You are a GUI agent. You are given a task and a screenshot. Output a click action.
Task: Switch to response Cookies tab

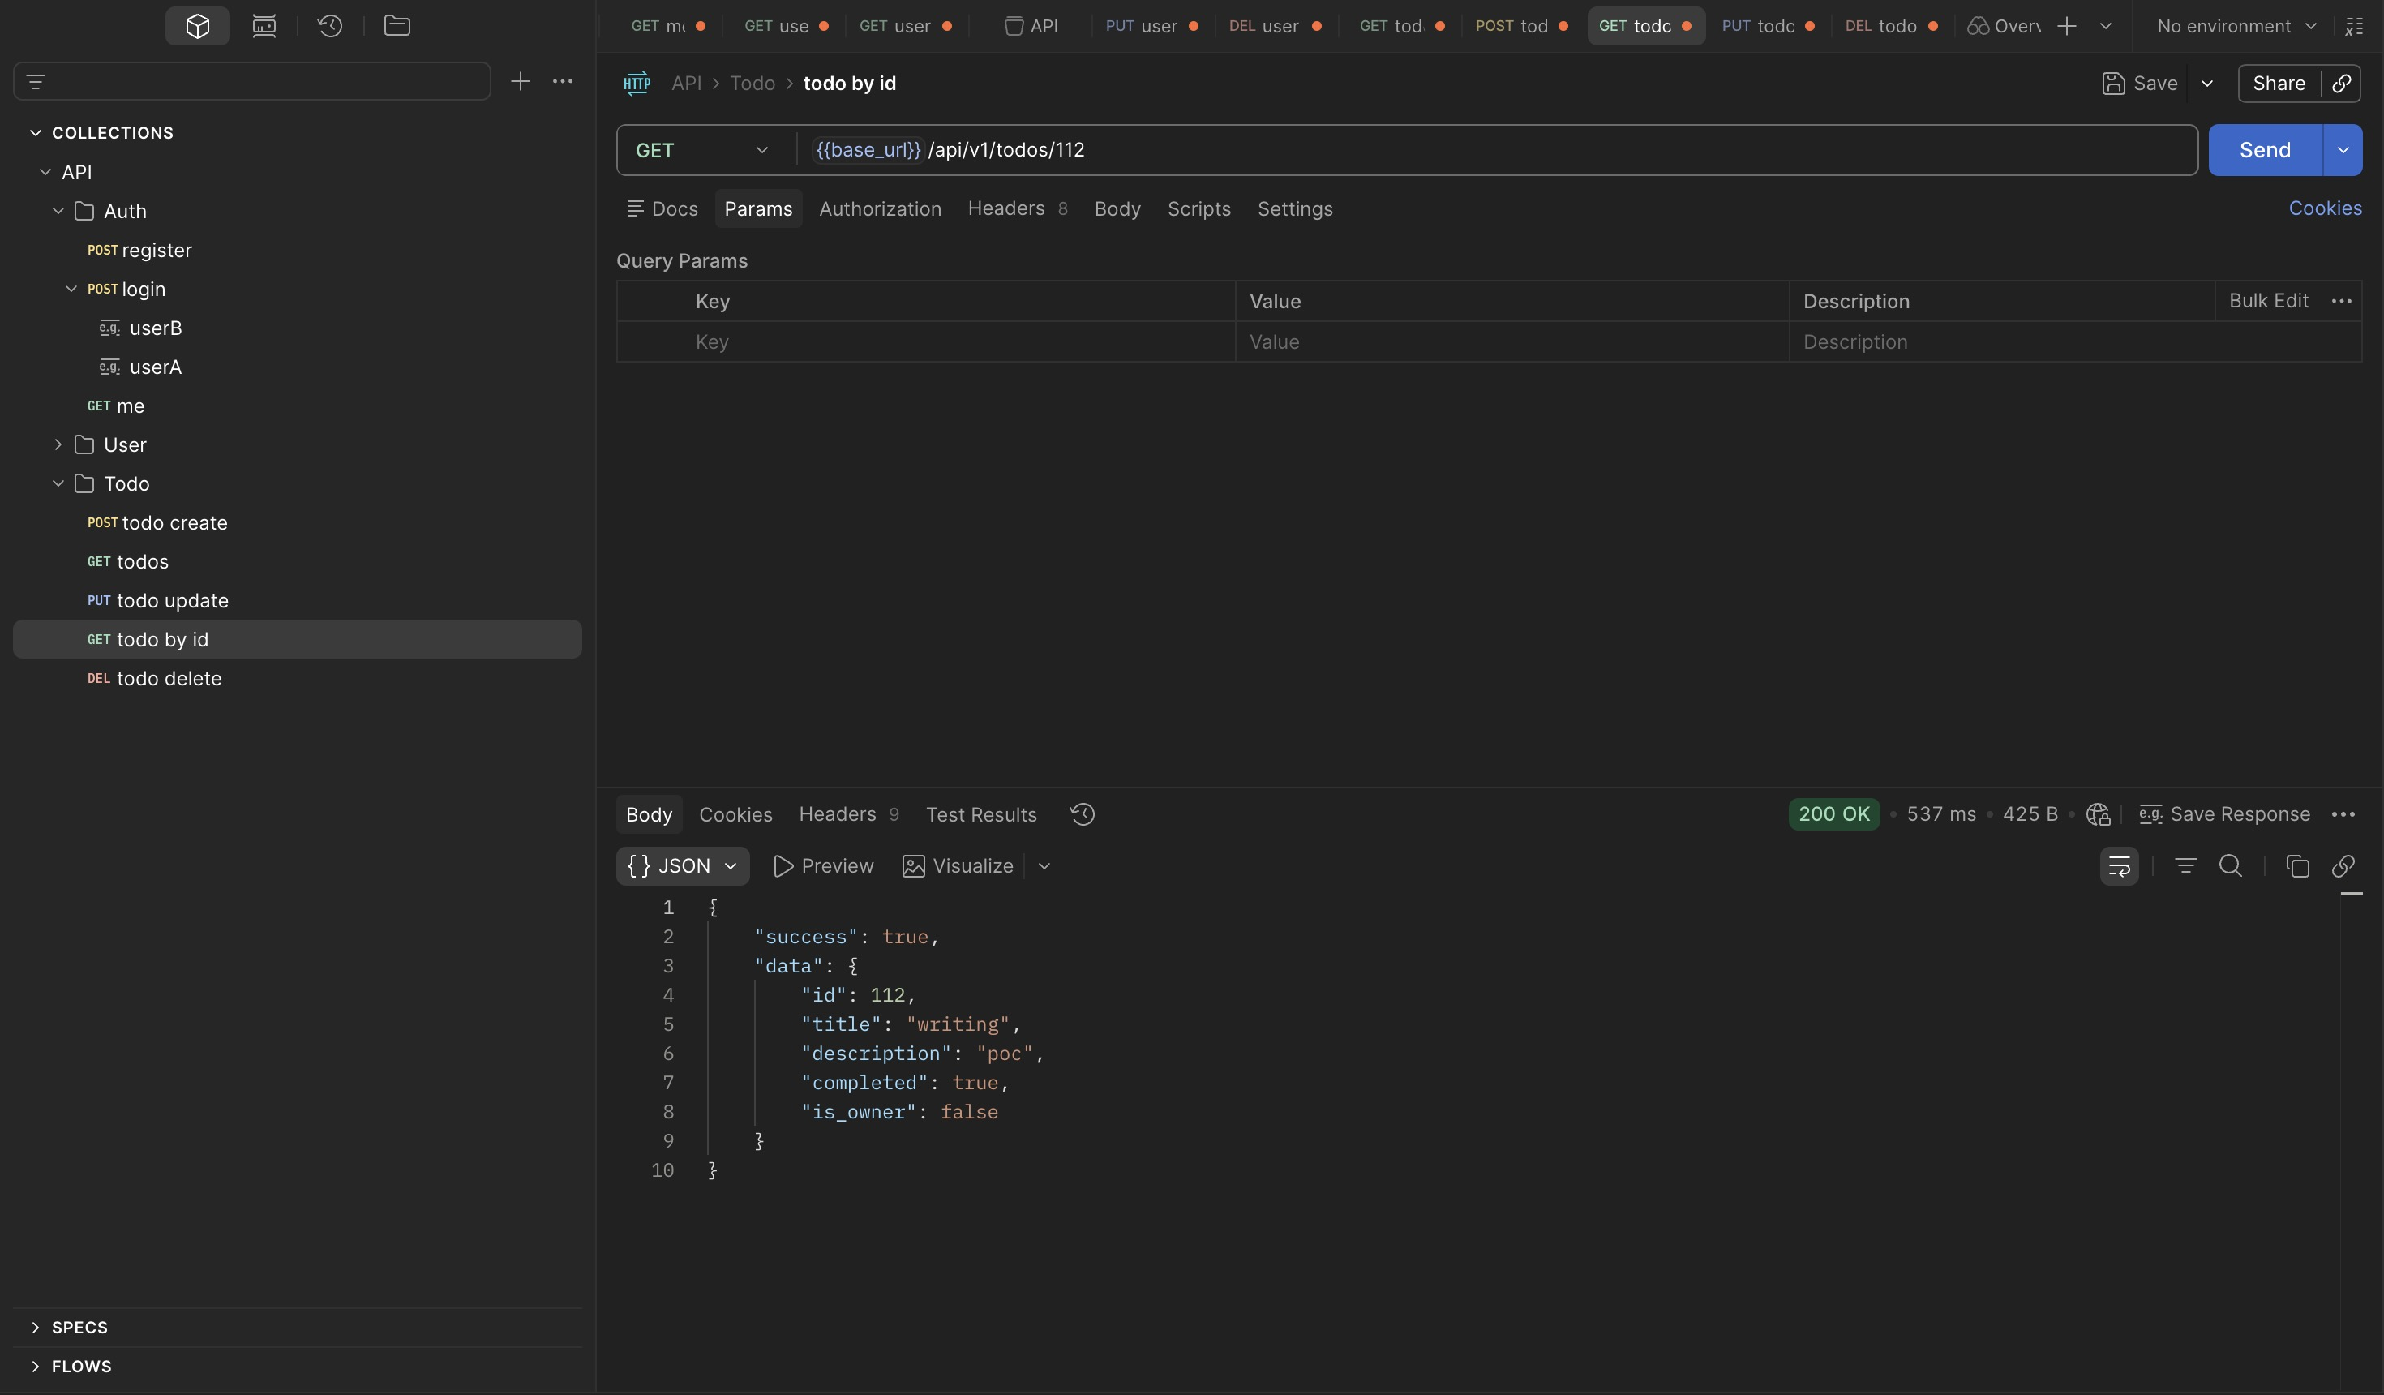pyautogui.click(x=735, y=814)
